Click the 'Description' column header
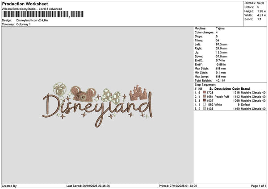The image size is (268, 189). [223, 89]
